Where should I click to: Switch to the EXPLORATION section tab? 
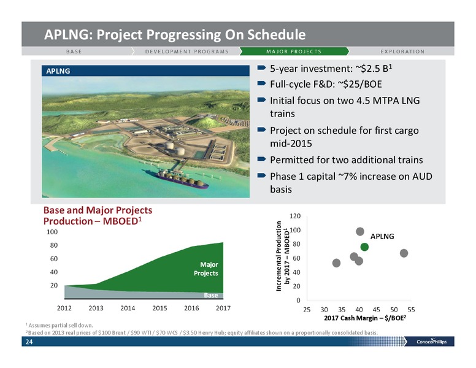pyautogui.click(x=402, y=52)
